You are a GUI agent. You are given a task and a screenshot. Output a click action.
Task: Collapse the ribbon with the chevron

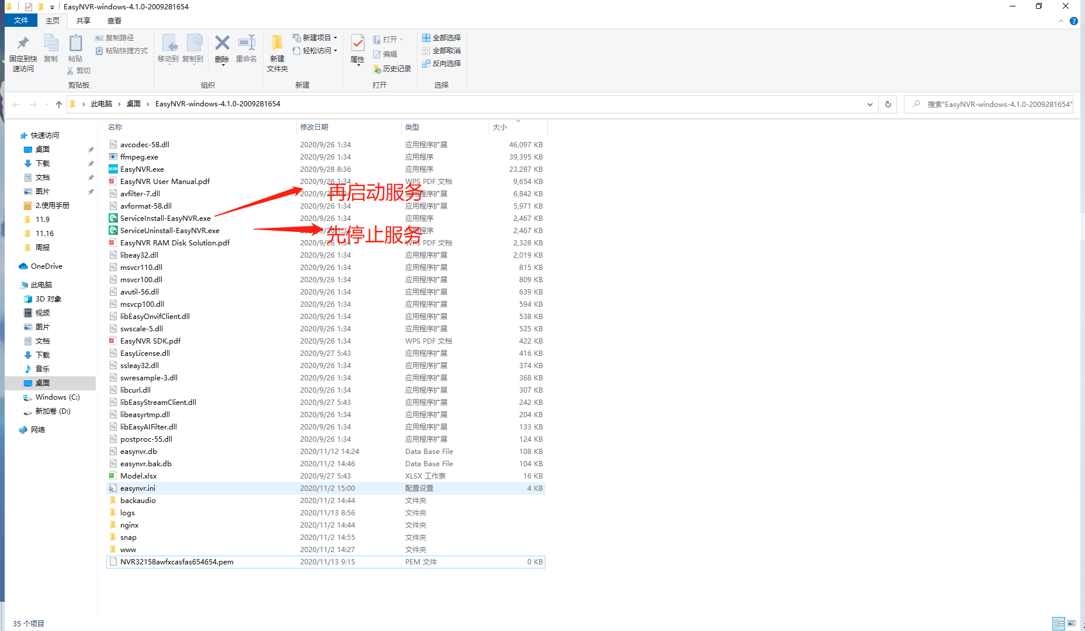coord(1061,21)
